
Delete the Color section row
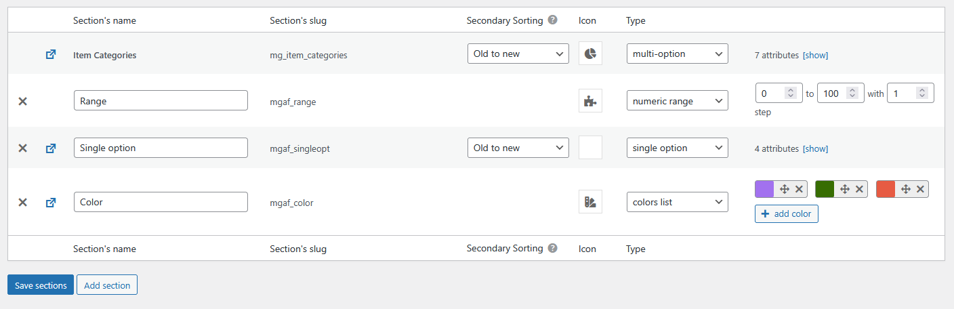[x=22, y=202]
